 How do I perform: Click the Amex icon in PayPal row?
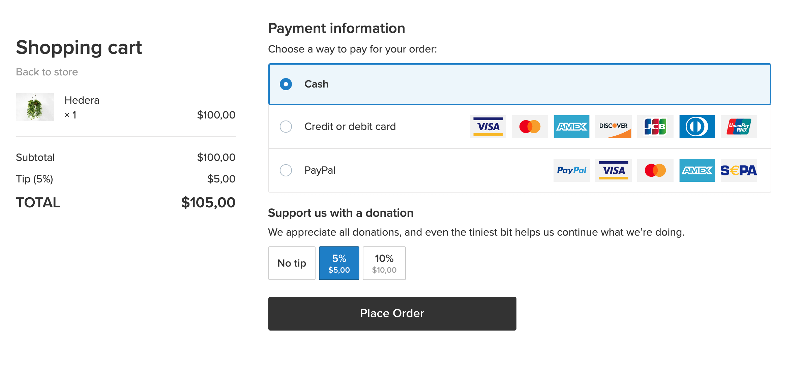tap(697, 170)
